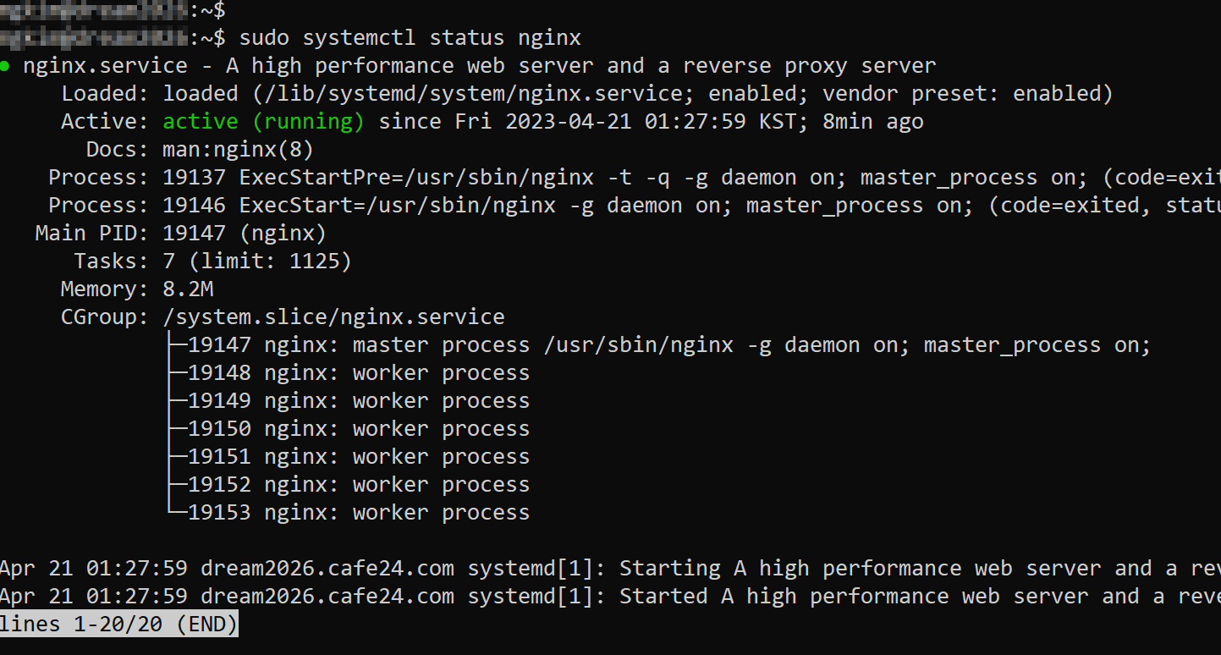Click 'dream2026.cafe24.com' in the Starting log line

coord(327,569)
